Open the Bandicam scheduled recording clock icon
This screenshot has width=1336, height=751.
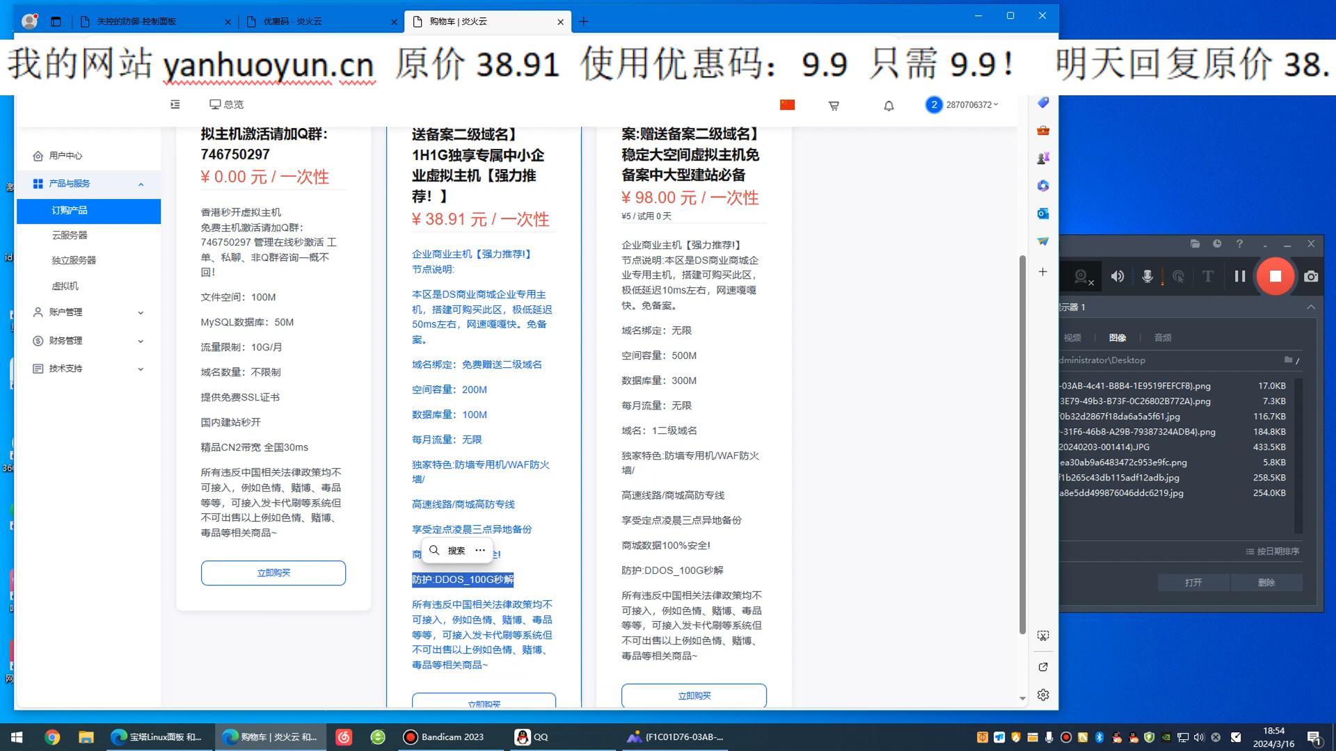pyautogui.click(x=1217, y=243)
